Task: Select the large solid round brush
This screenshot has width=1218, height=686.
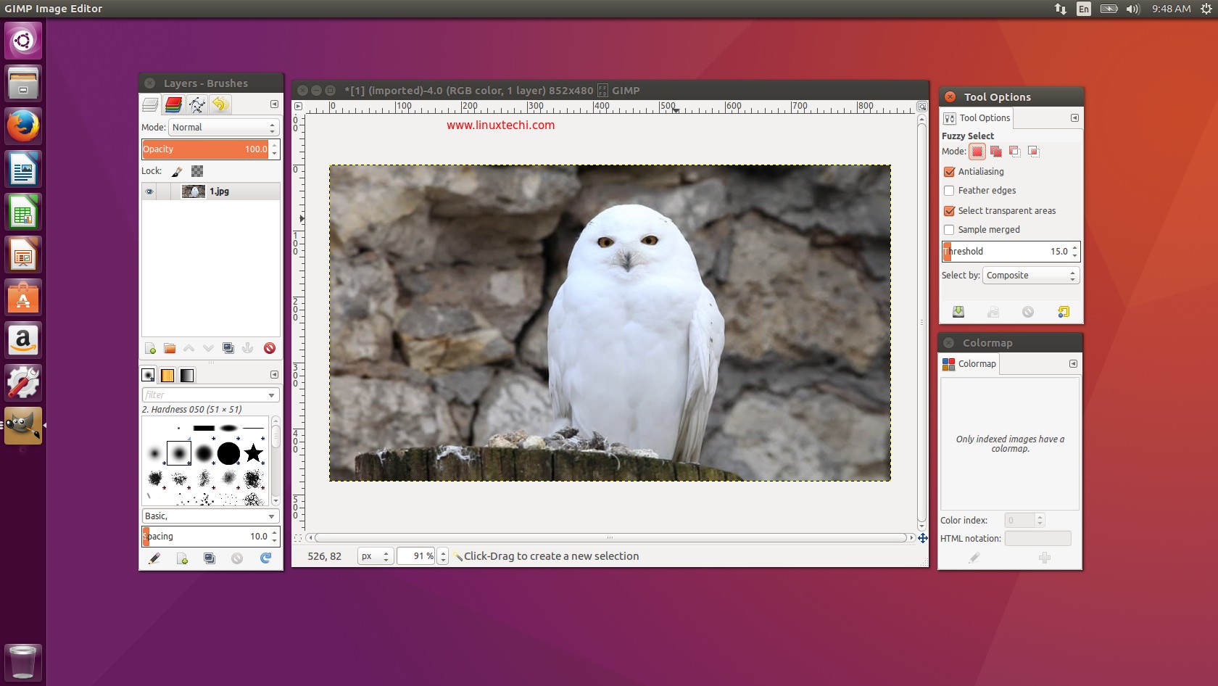Action: pyautogui.click(x=228, y=453)
